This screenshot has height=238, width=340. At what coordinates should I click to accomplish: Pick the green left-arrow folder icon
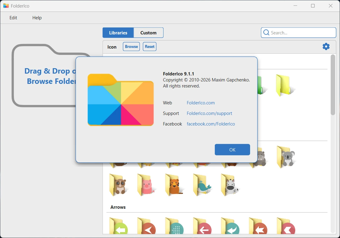click(x=118, y=226)
